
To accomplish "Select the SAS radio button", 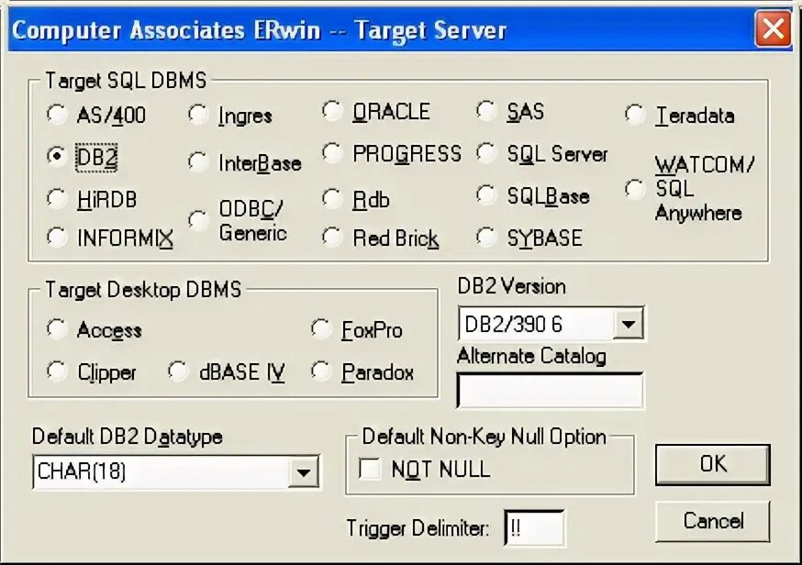I will click(486, 110).
